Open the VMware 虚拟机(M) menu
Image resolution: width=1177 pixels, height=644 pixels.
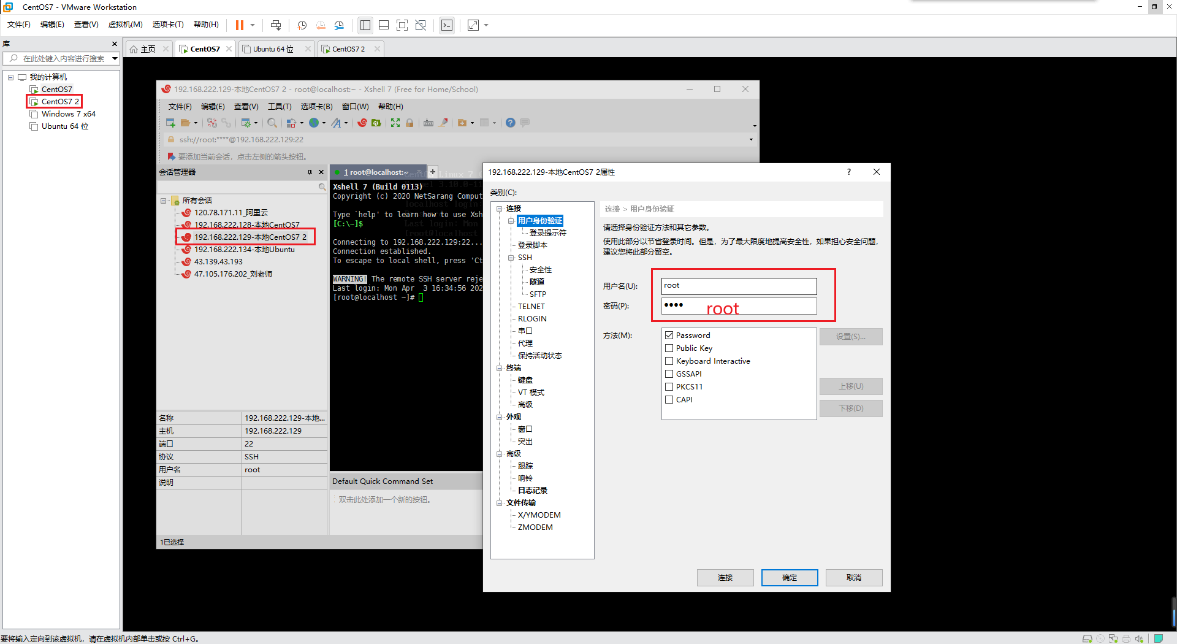point(125,25)
